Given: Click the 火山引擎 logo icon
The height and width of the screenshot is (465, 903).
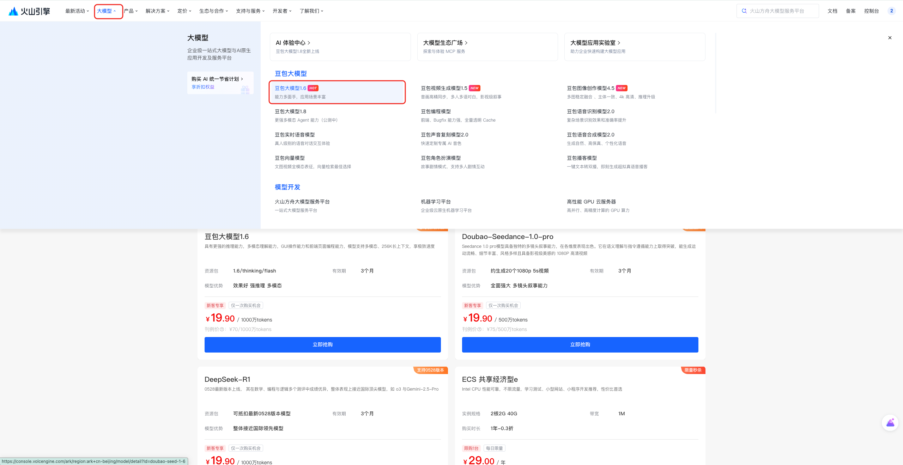Looking at the screenshot, I should point(13,11).
